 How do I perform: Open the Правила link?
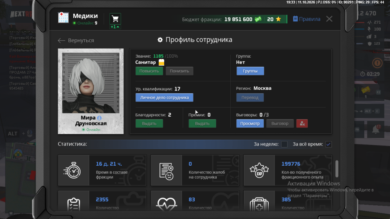click(309, 19)
